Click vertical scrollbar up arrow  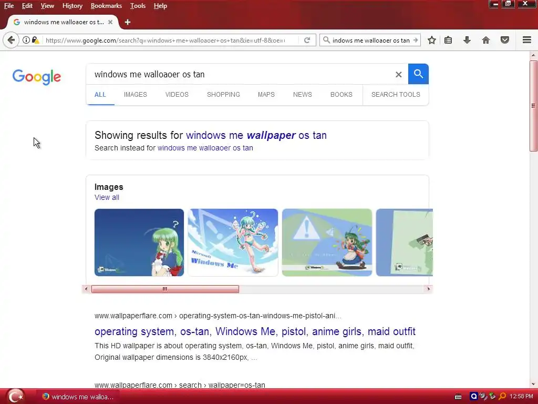[x=533, y=55]
